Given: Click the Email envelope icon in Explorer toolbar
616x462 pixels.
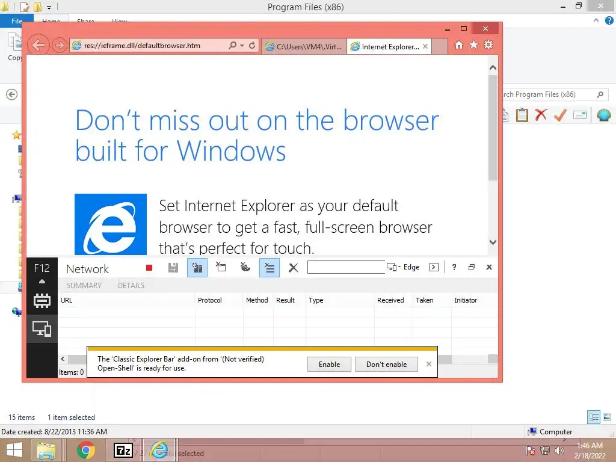Looking at the screenshot, I should tap(579, 115).
